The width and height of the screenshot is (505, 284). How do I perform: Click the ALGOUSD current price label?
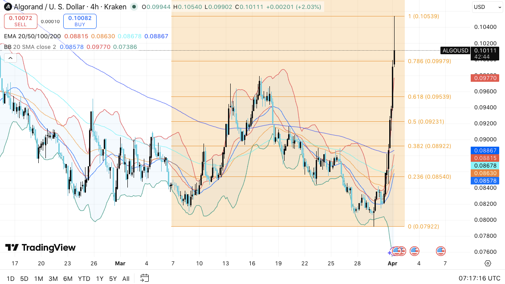pos(454,51)
